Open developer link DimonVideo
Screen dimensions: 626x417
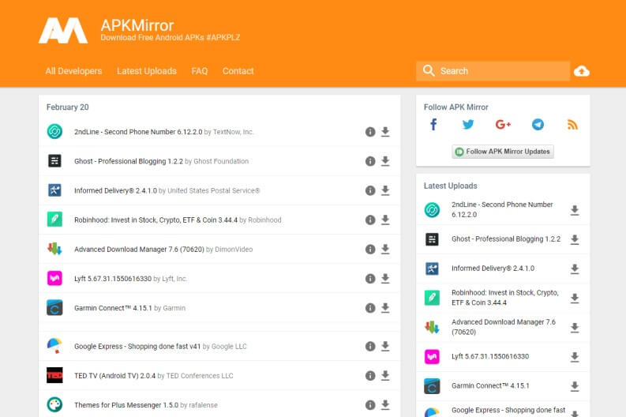(x=234, y=250)
